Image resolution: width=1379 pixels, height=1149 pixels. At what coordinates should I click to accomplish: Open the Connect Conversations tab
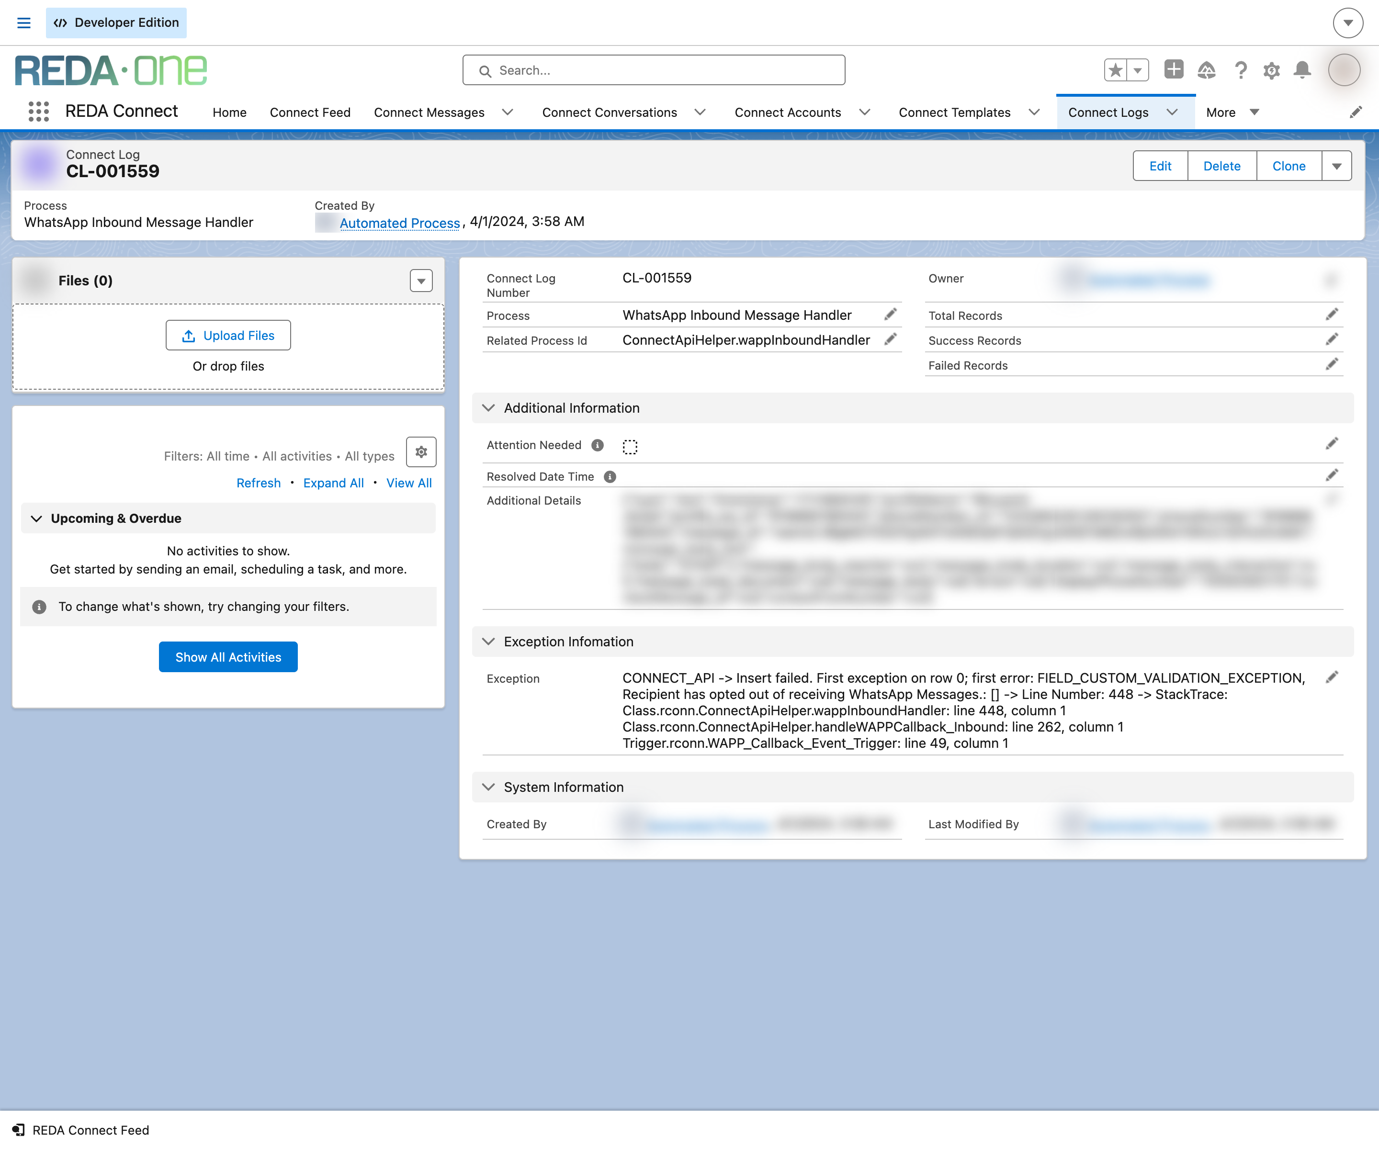tap(610, 113)
